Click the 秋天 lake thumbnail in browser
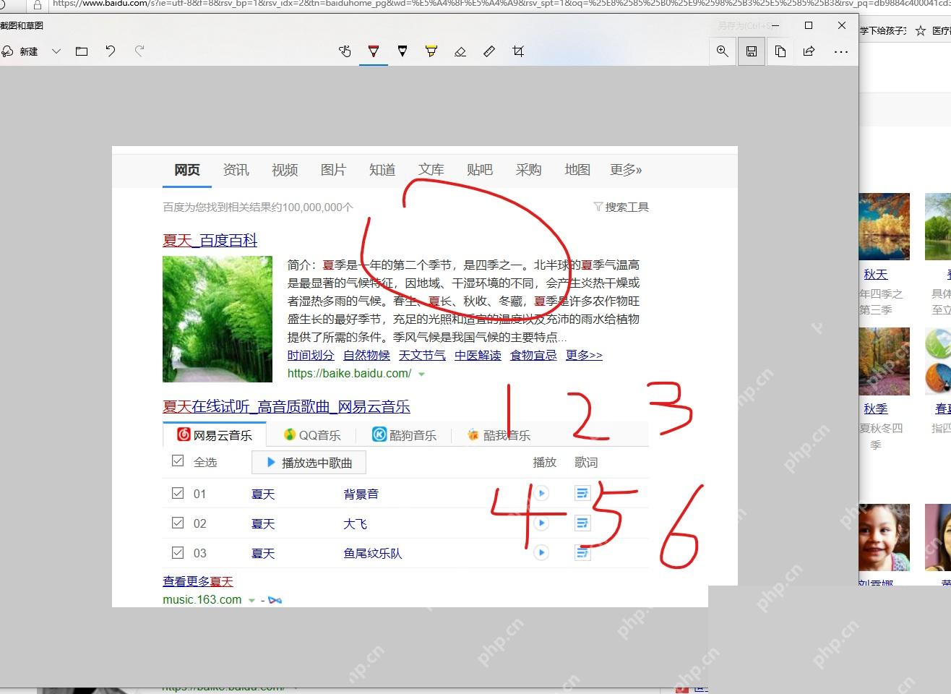This screenshot has width=951, height=694. click(885, 226)
